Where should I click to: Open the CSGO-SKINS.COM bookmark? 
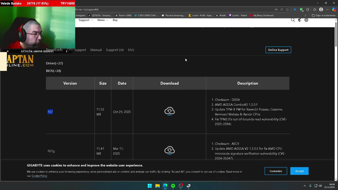pyautogui.click(x=147, y=16)
